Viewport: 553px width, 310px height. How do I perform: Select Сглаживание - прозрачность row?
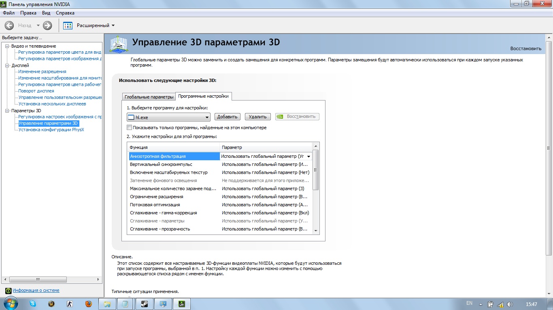click(220, 229)
